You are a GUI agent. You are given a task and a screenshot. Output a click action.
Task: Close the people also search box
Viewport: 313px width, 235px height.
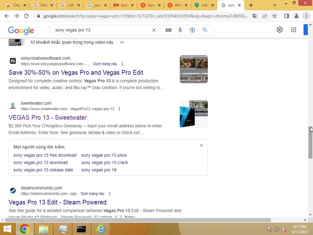201,145
